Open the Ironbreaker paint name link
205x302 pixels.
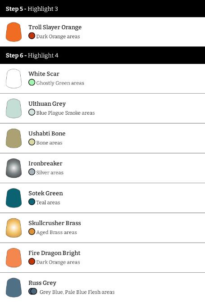coord(46,163)
